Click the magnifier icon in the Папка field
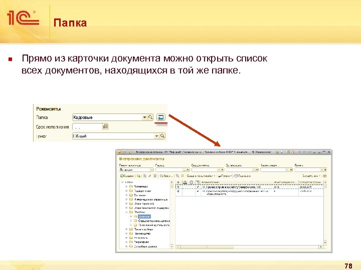 150,117
